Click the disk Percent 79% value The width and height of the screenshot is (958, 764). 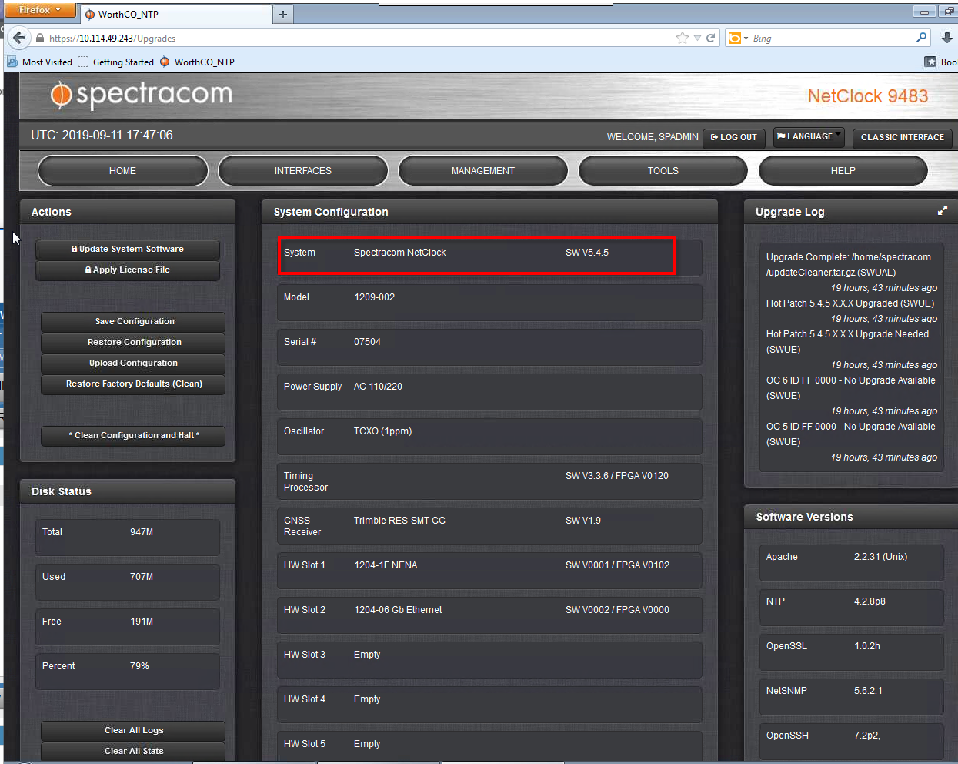coord(139,666)
